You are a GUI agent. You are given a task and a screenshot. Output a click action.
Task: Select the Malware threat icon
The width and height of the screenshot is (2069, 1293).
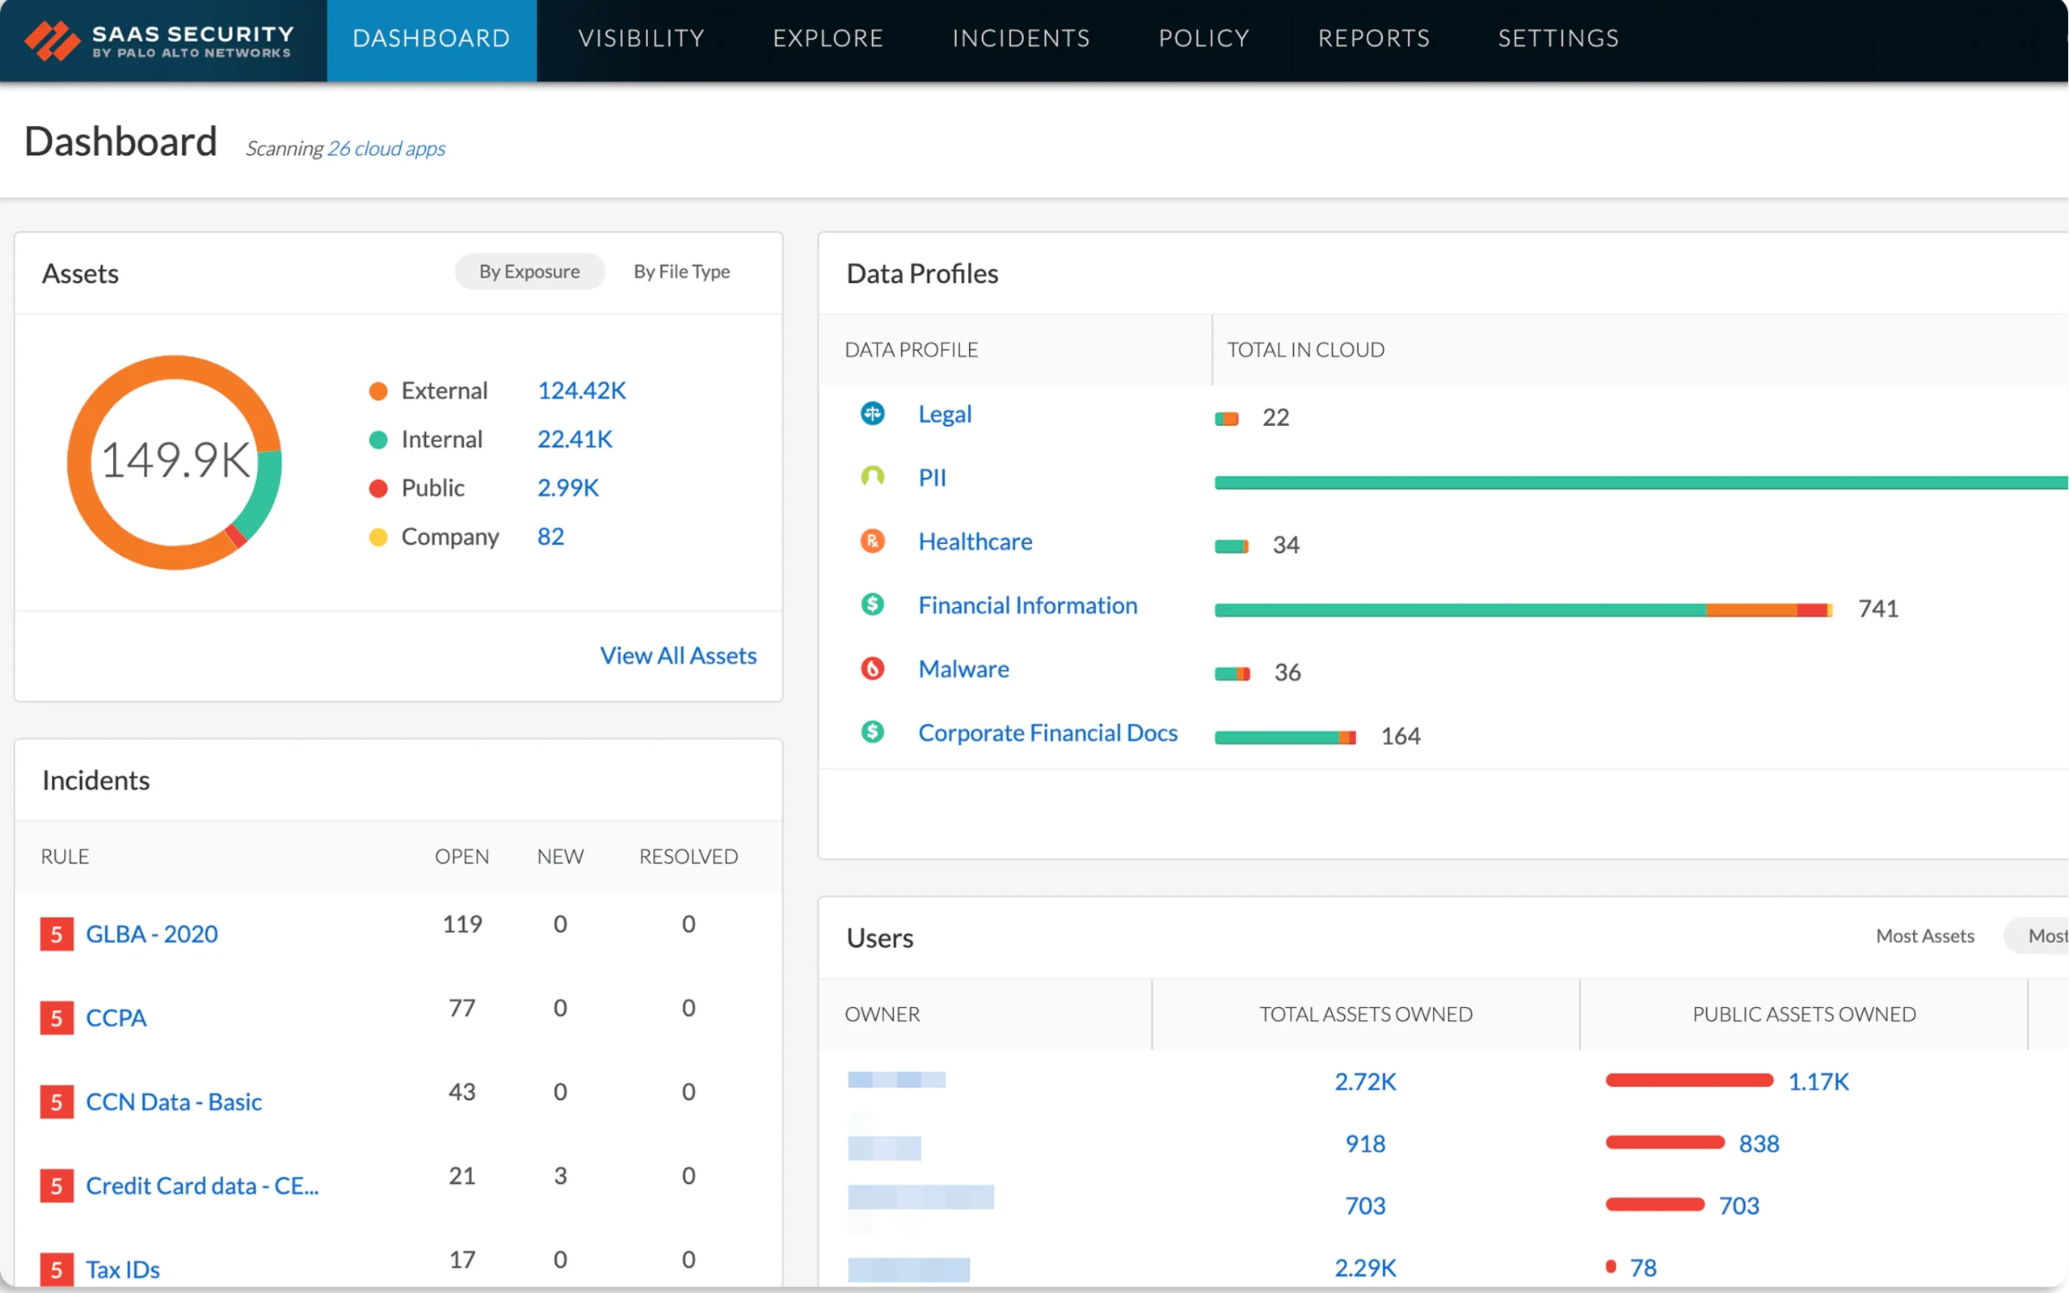tap(872, 669)
